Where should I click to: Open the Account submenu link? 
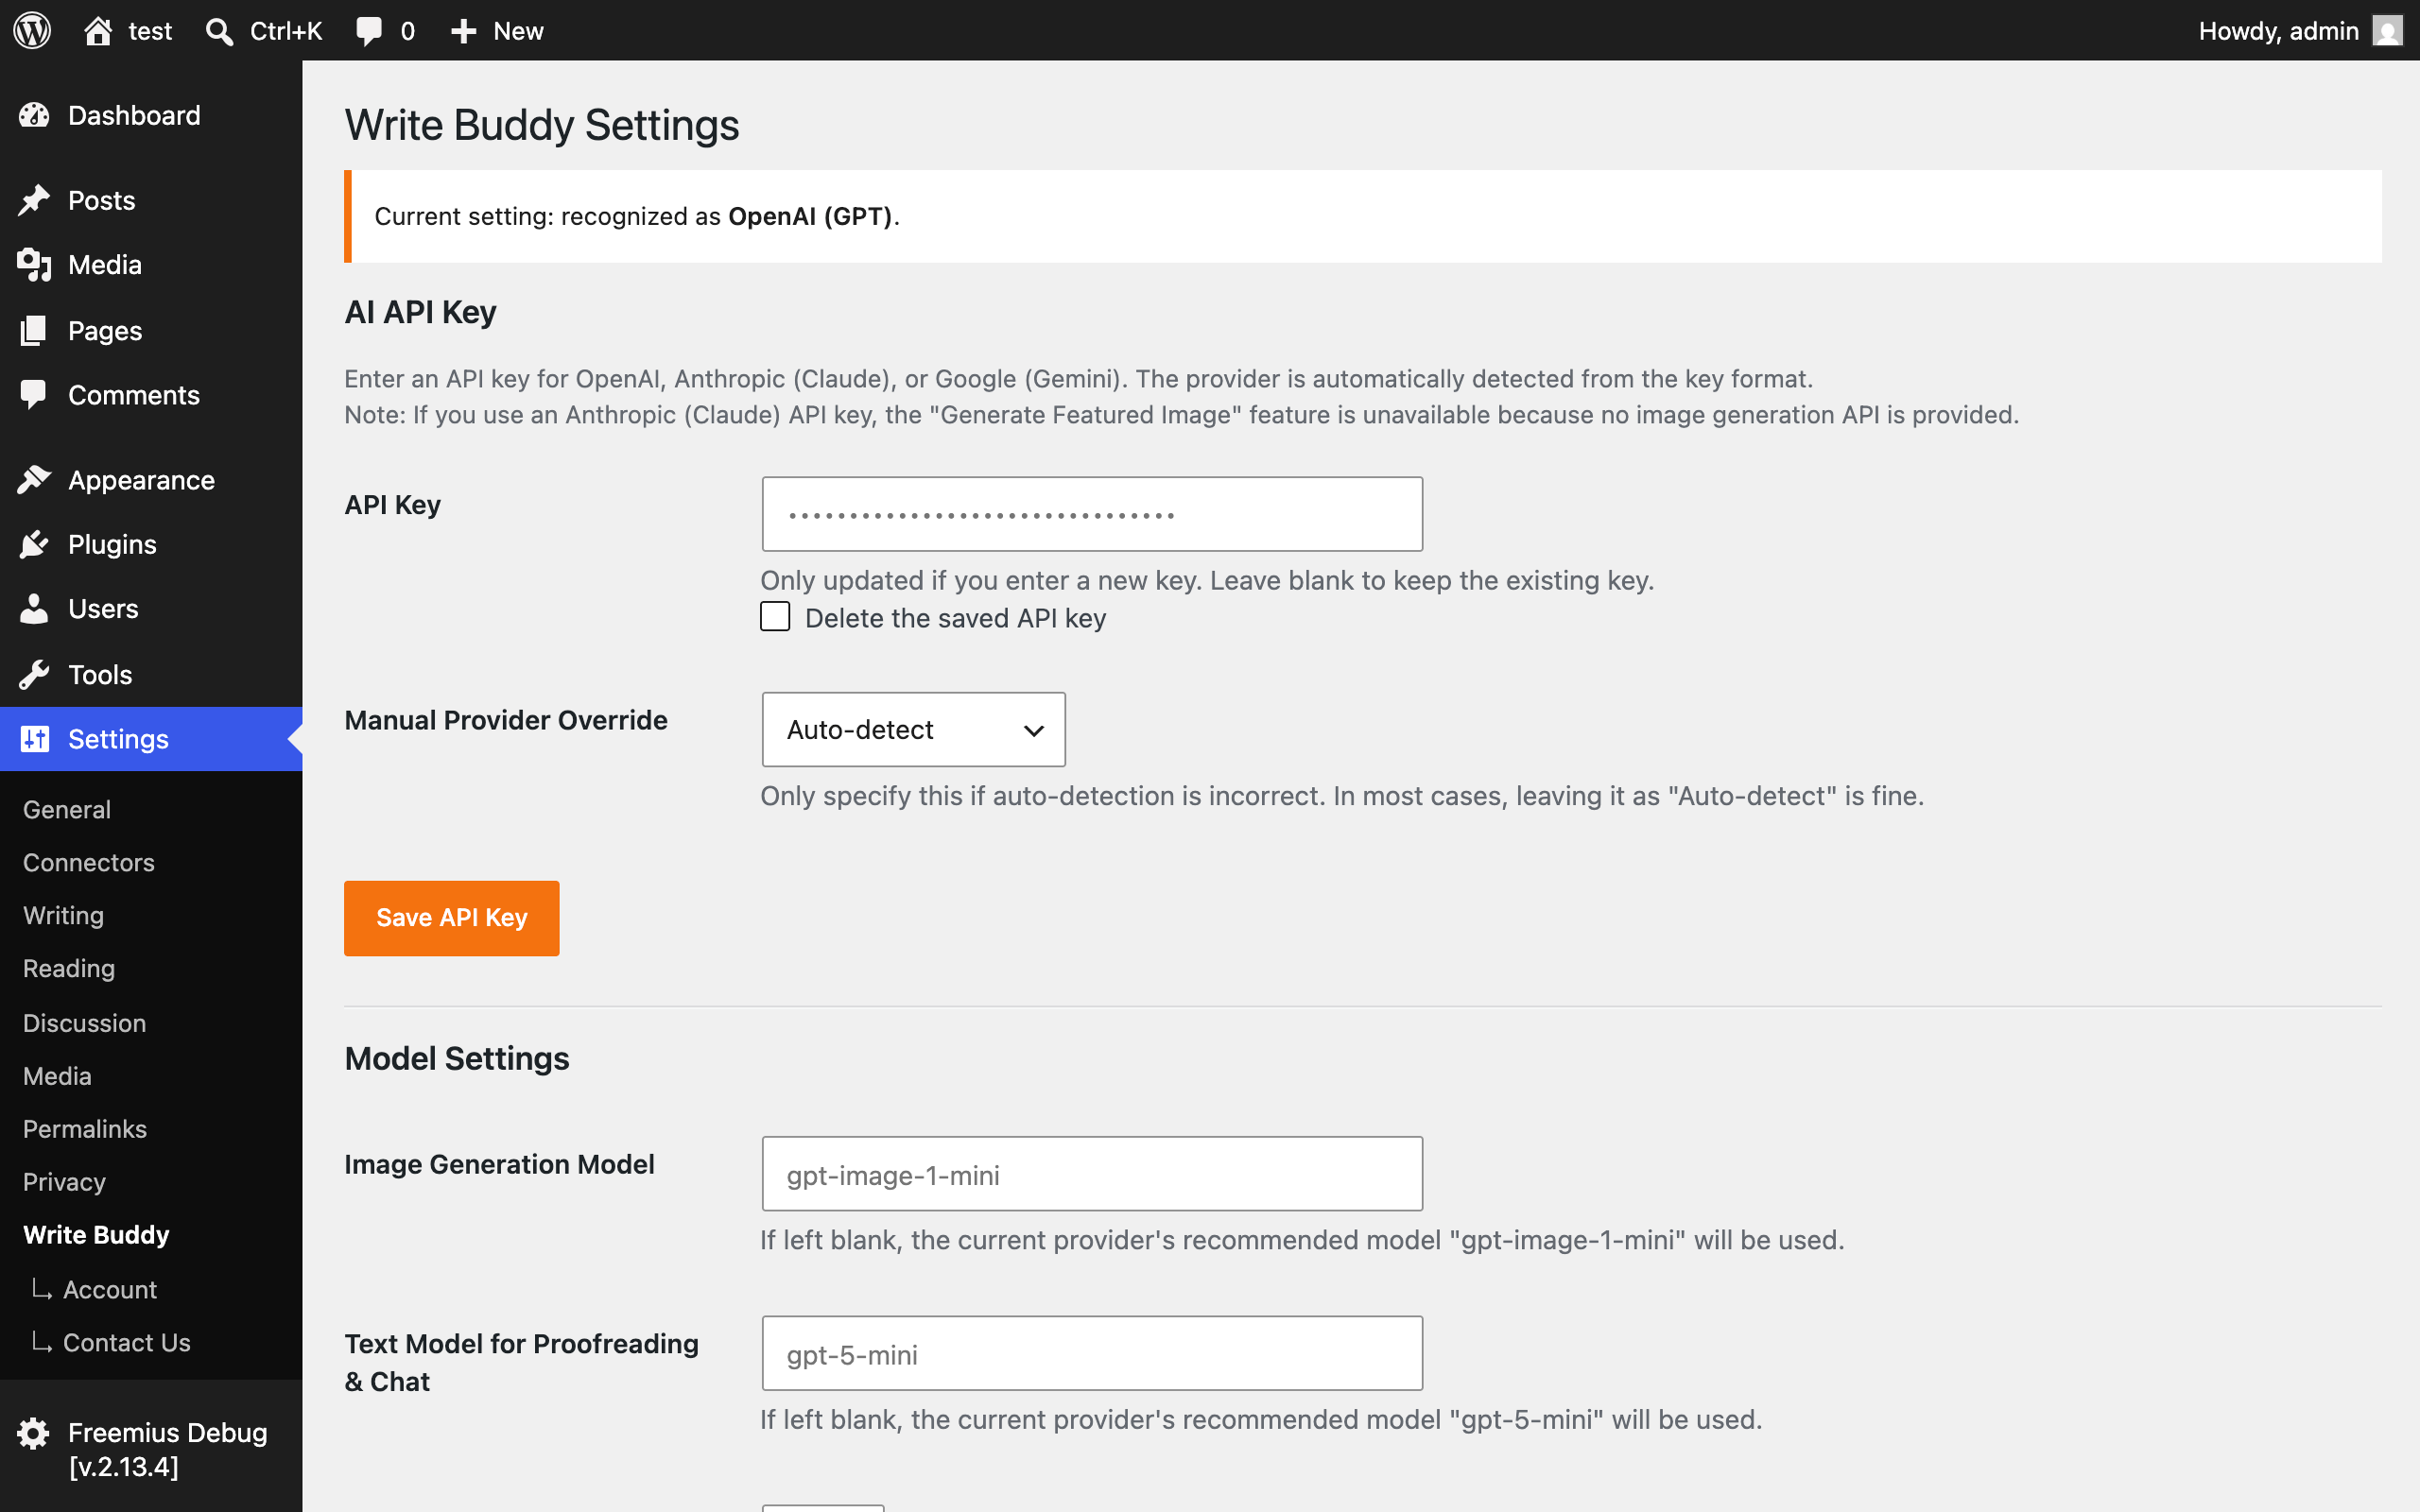[x=110, y=1290]
